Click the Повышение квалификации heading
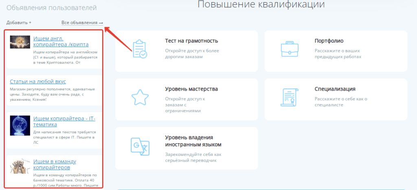The height and width of the screenshot is (190, 417). [261, 4]
